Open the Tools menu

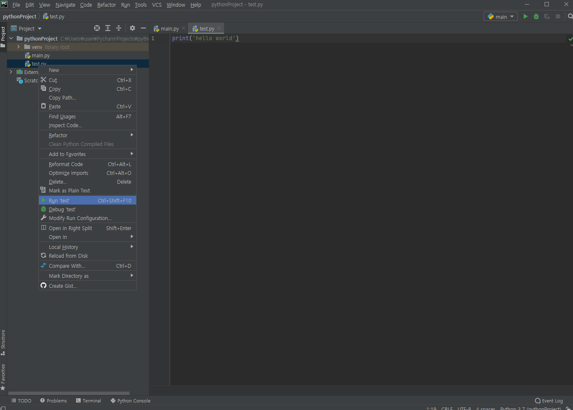click(x=141, y=5)
